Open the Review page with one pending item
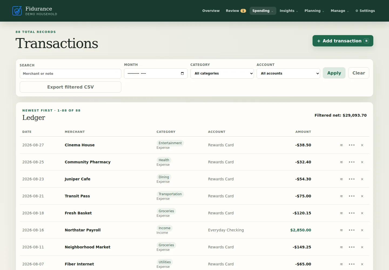This screenshot has height=270, width=389. tap(236, 11)
